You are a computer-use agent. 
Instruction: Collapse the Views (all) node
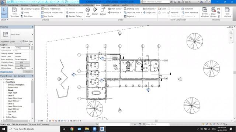(1, 80)
